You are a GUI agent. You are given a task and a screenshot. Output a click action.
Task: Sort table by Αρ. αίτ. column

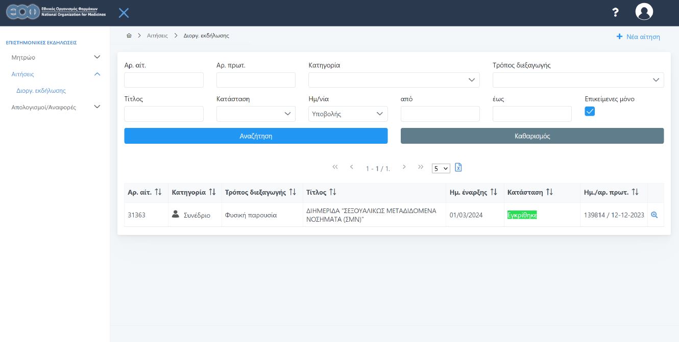tap(158, 192)
